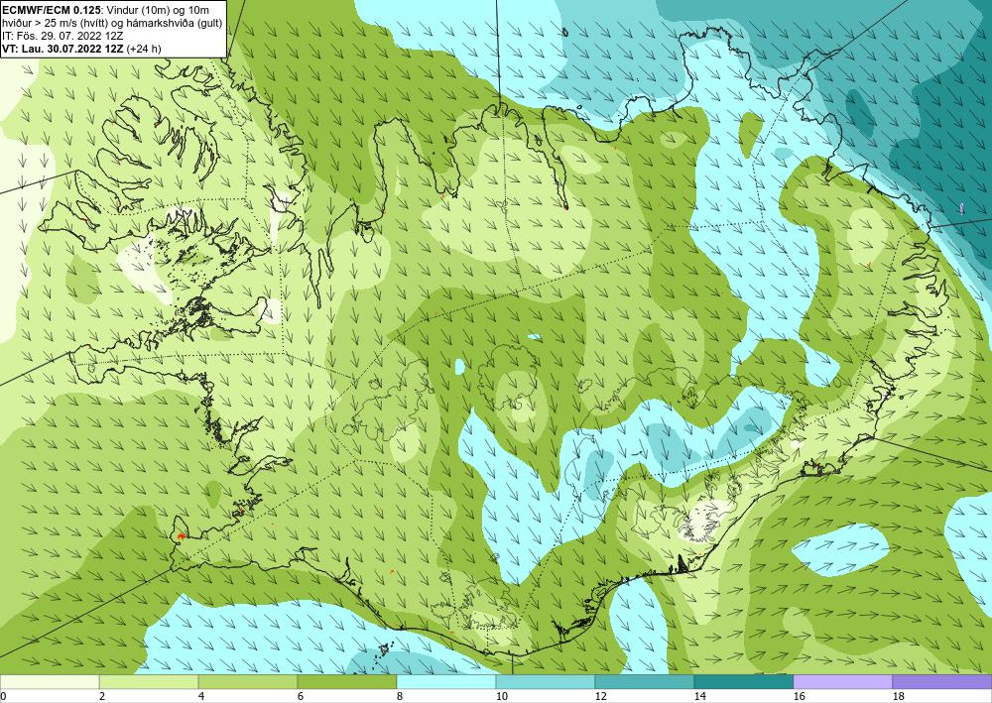Click the title line 'ECMWF/ECM 0.125: Vindur (10m) og 10m'
Image resolution: width=992 pixels, height=703 pixels.
[106, 10]
